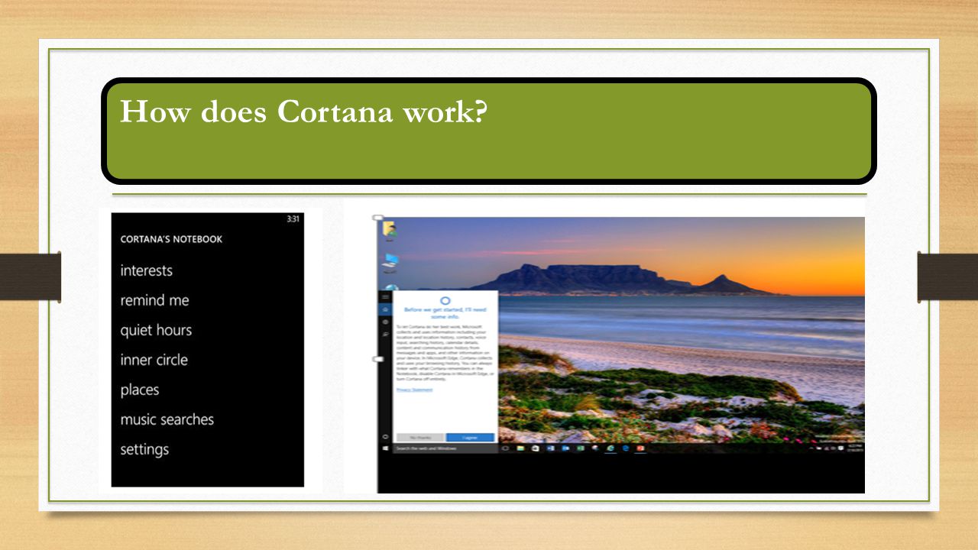Screen dimensions: 978x550
Task: Launch Outlook from the taskbar
Action: point(565,448)
